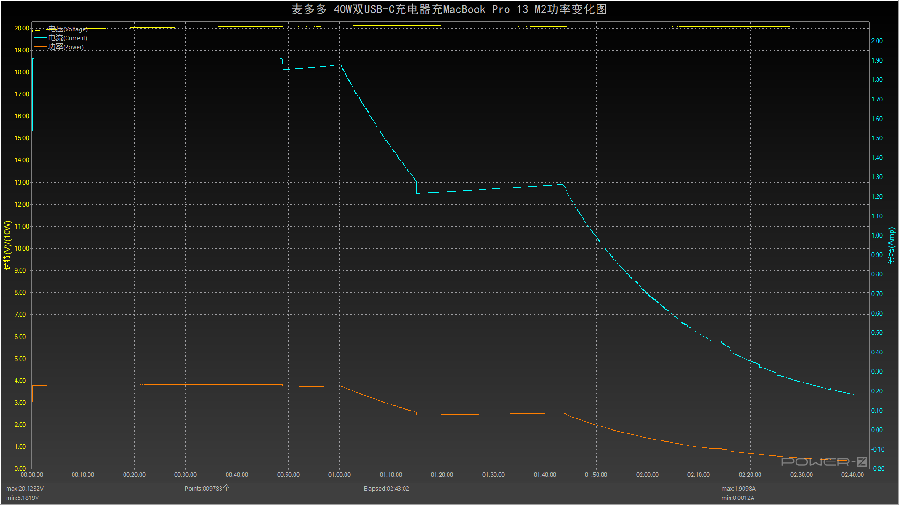Click the 10.00 tick on the voltage axis
The height and width of the screenshot is (505, 899).
point(22,248)
